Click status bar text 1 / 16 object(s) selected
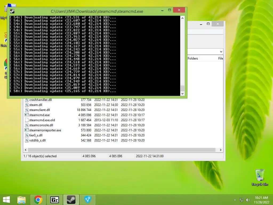 click(40, 156)
